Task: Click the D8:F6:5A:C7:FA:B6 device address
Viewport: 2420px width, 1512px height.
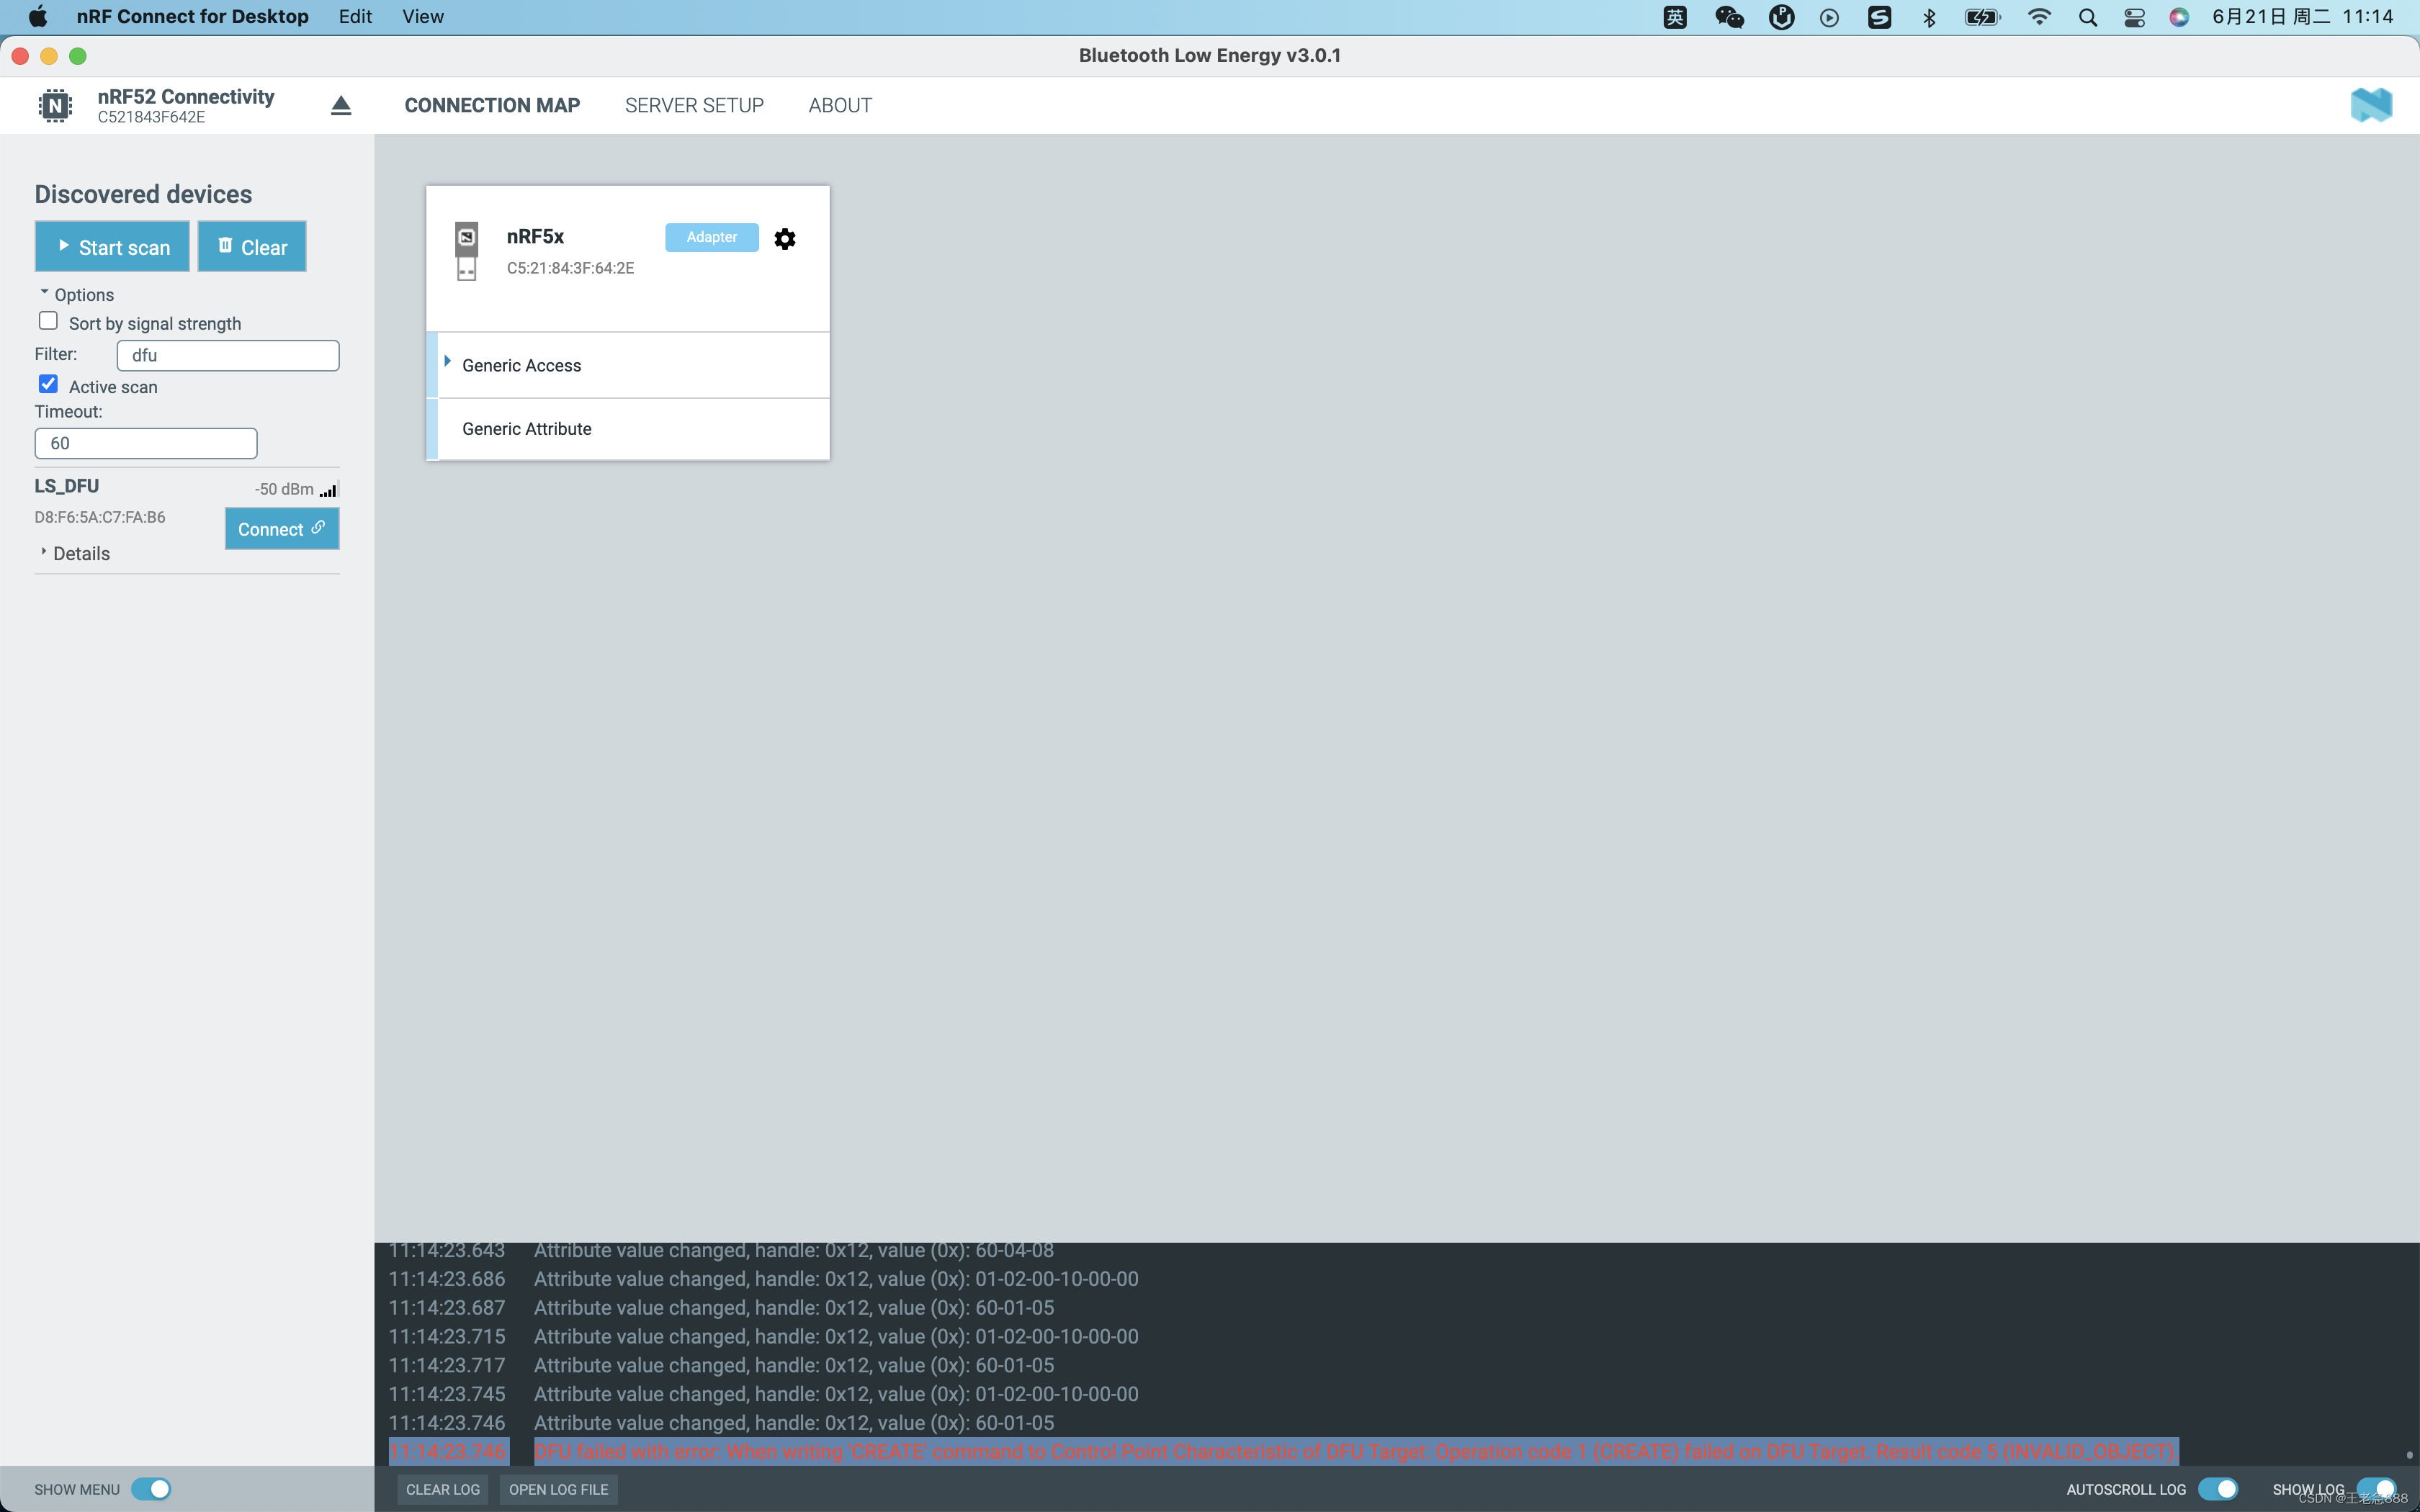Action: pyautogui.click(x=100, y=517)
